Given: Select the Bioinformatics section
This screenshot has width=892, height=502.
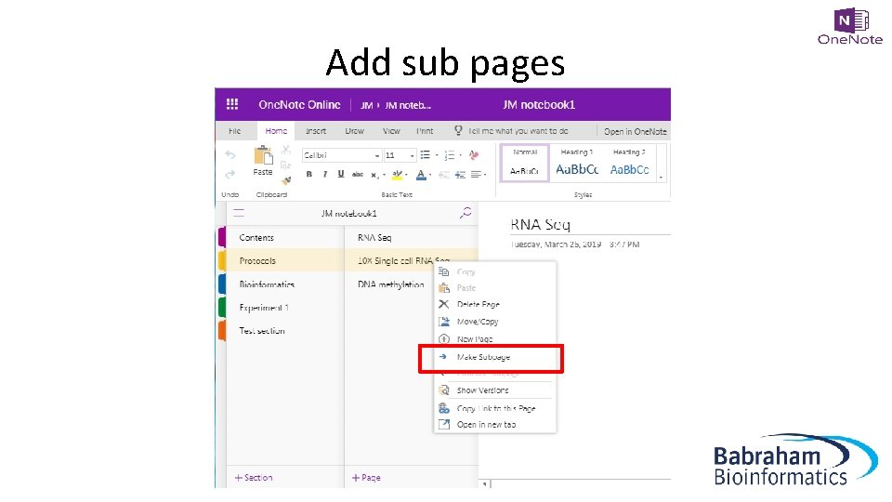Looking at the screenshot, I should coord(285,284).
